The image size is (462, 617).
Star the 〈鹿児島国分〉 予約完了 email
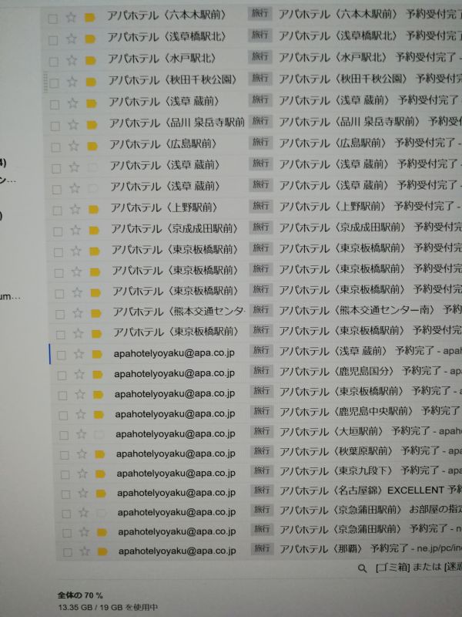[79, 374]
